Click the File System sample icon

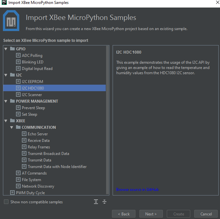[x=18, y=179]
